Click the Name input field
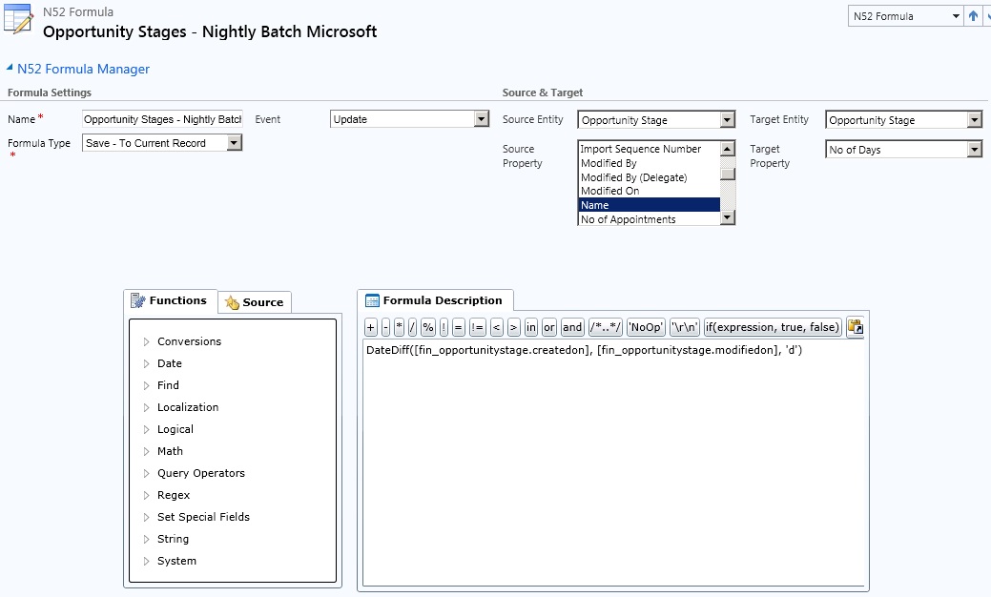 point(162,119)
